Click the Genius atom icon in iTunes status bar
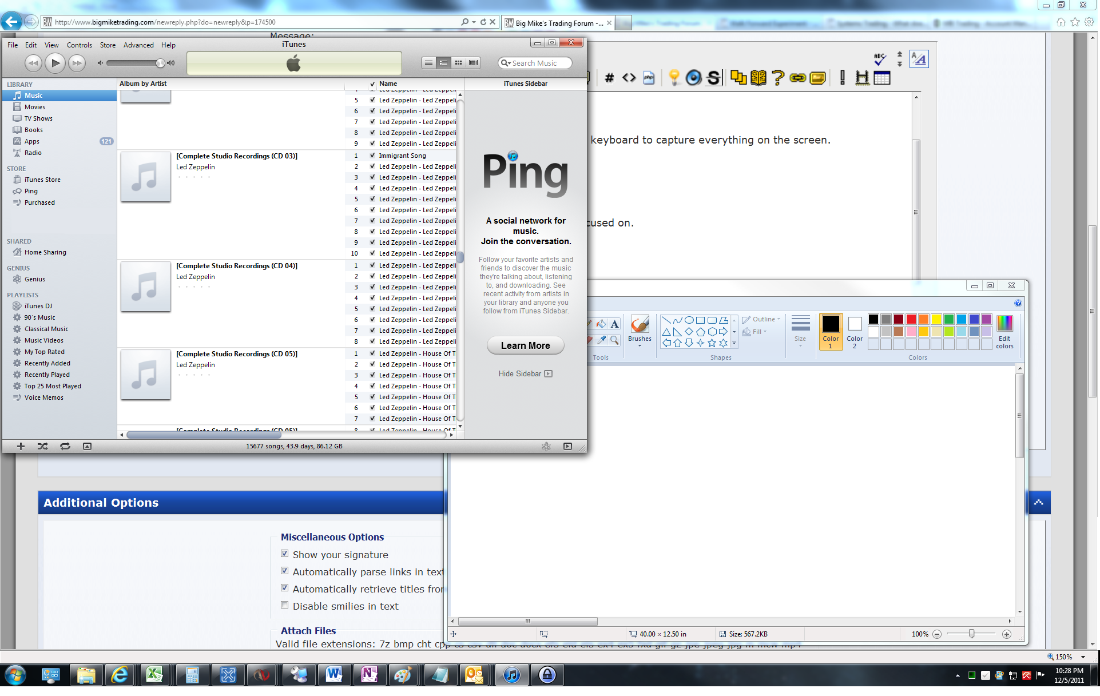 [546, 446]
